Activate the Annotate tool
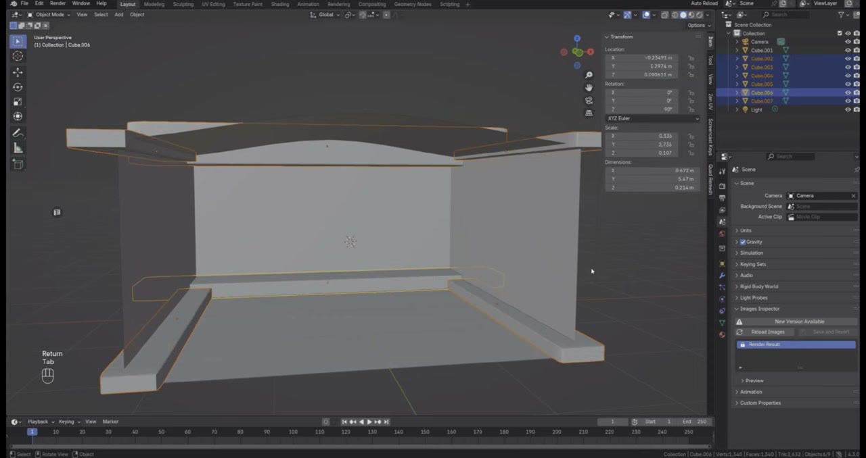The width and height of the screenshot is (866, 458). click(x=18, y=133)
